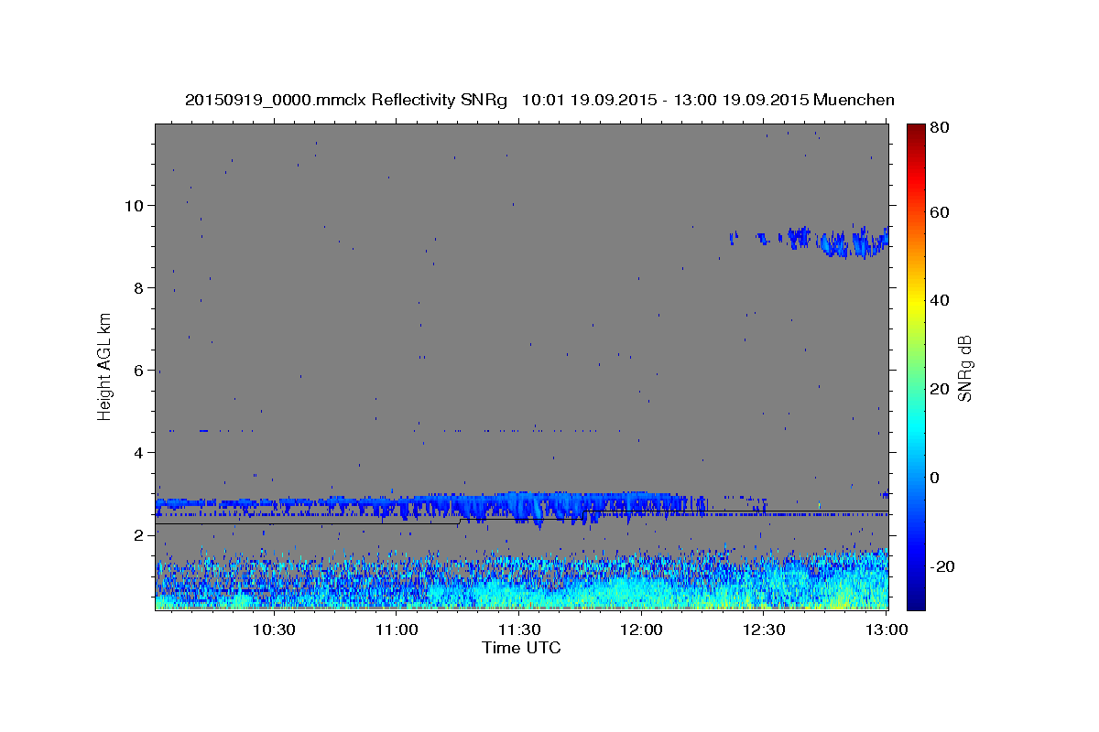Click the colorbar value 0
Screen dimensions: 1099x732
tap(935, 478)
